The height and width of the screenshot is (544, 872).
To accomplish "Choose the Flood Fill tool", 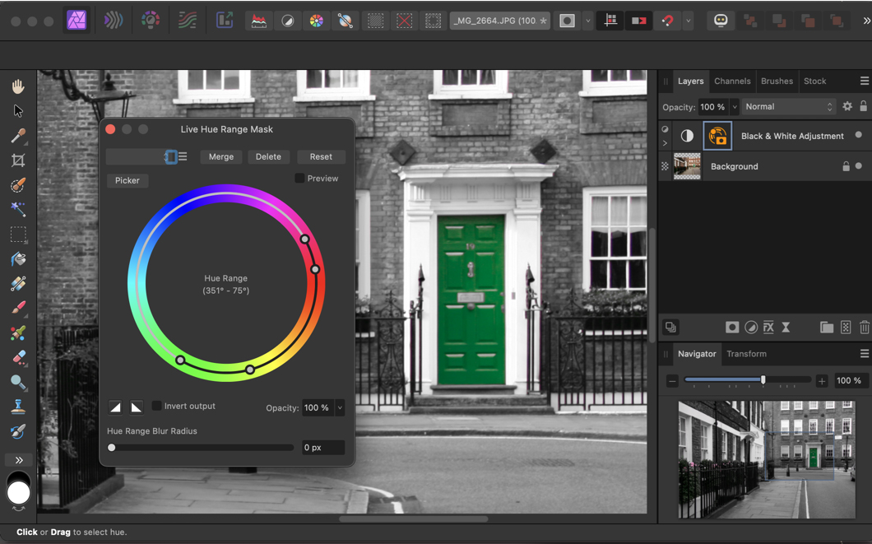I will (18, 259).
